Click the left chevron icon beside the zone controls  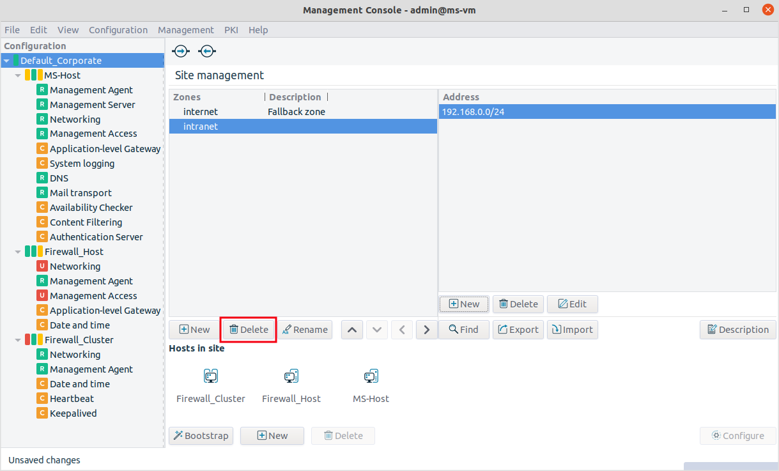point(401,329)
